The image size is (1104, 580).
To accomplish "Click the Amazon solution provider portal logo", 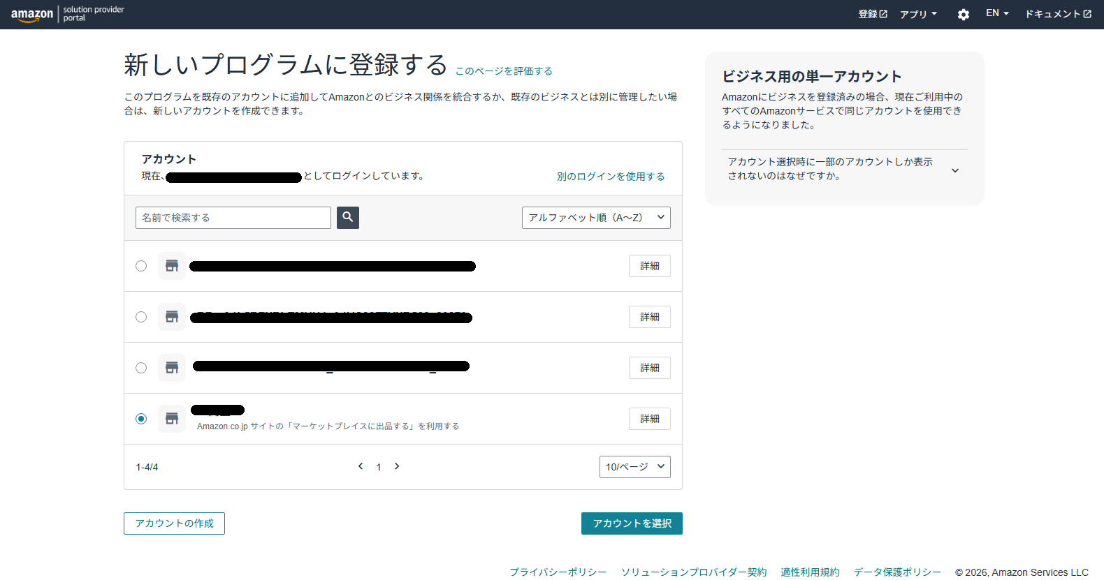I will 67,14.
